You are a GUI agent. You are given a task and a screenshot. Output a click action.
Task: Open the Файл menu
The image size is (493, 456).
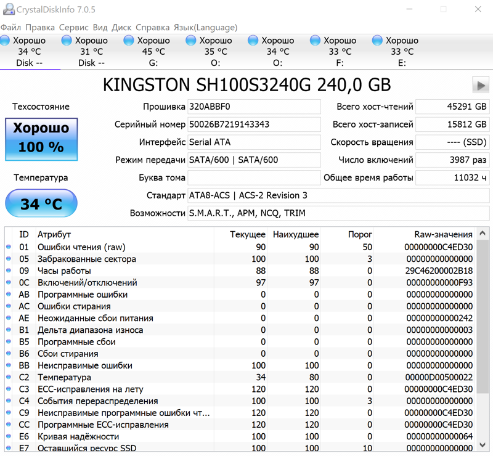coord(10,27)
